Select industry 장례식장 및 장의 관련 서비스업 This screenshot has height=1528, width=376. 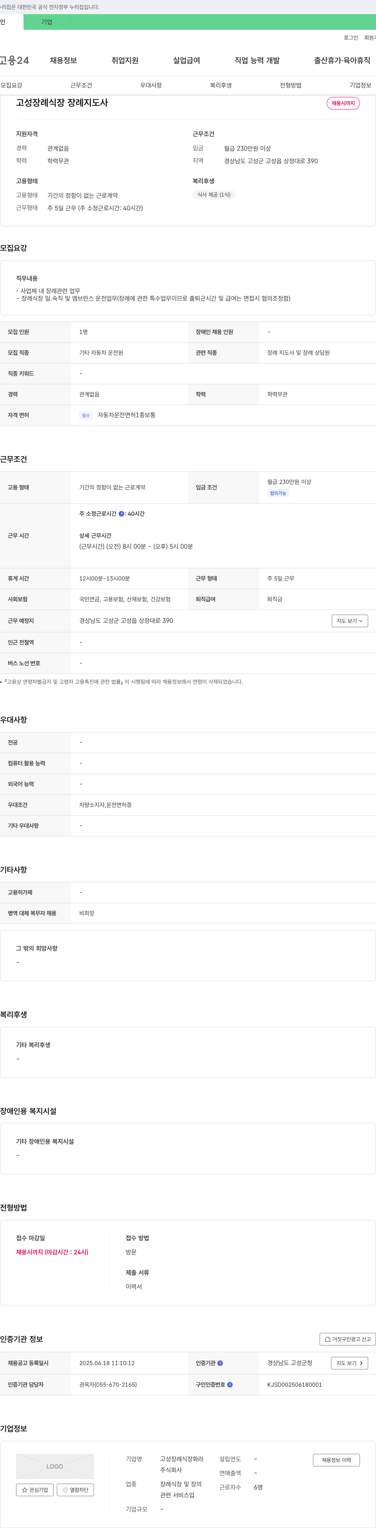tap(181, 1490)
